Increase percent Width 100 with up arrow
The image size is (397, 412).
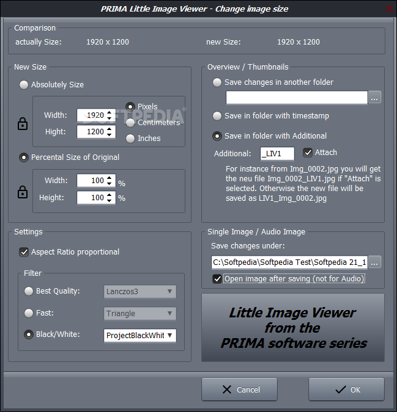(x=109, y=178)
